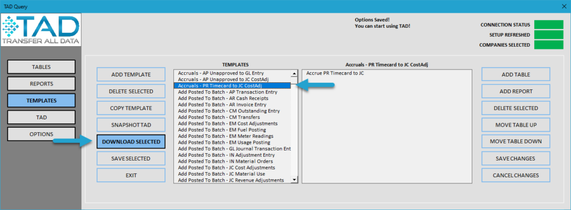571x210 pixels.
Task: Open the REPORTS section
Action: 41,83
